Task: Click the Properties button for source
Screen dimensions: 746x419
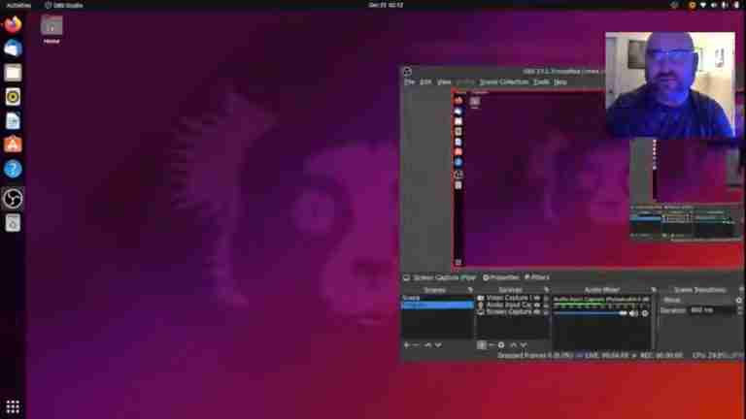Action: pyautogui.click(x=500, y=277)
